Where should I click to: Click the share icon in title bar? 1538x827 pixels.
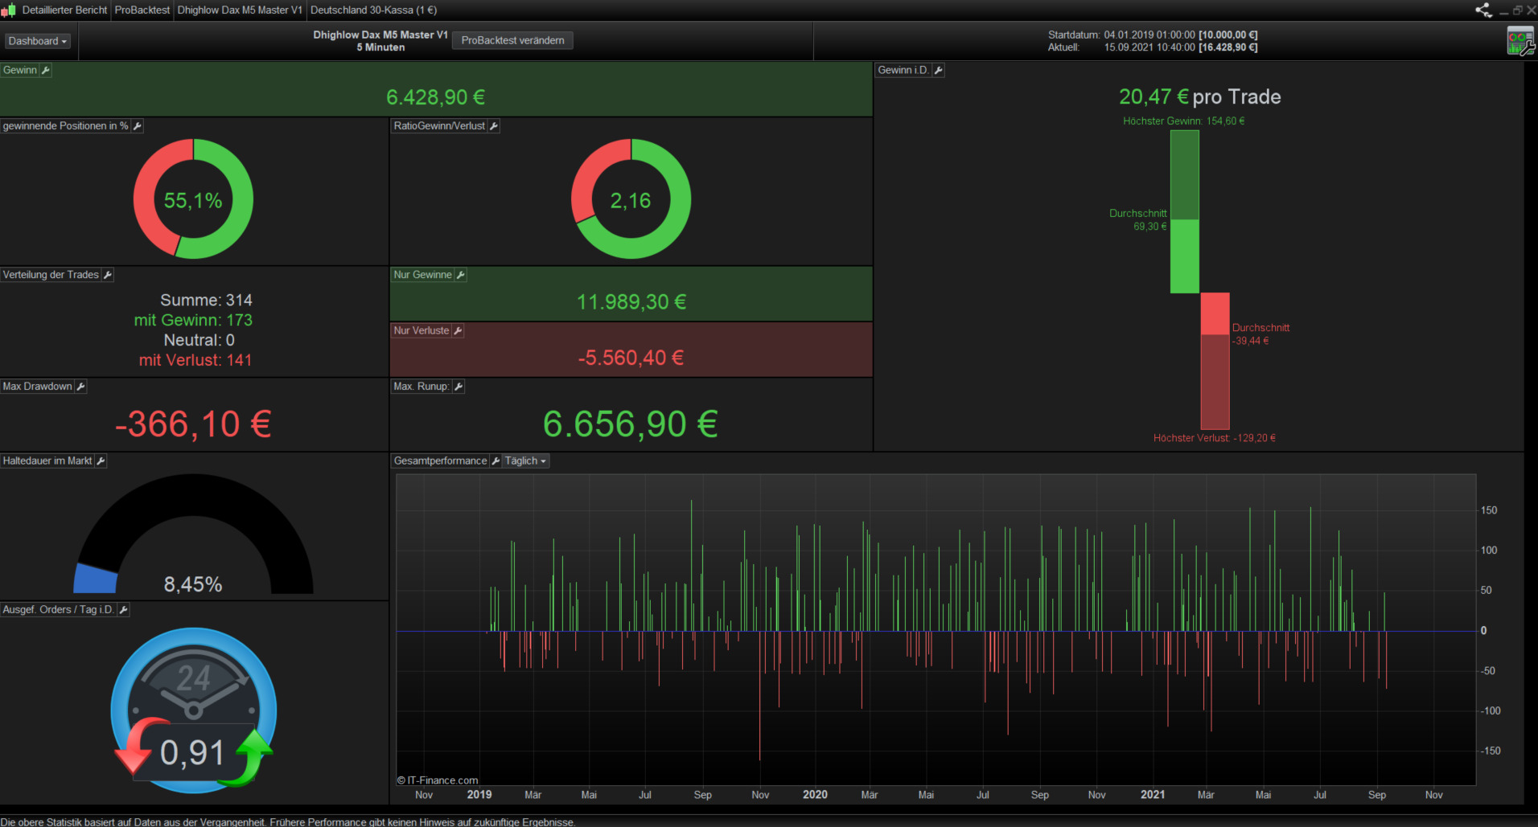[x=1483, y=10]
